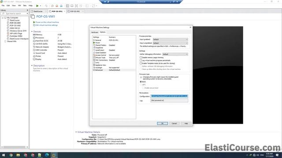Click the Take Snapshot clock toolbar icon
The height and width of the screenshot is (158, 282).
[52, 6]
